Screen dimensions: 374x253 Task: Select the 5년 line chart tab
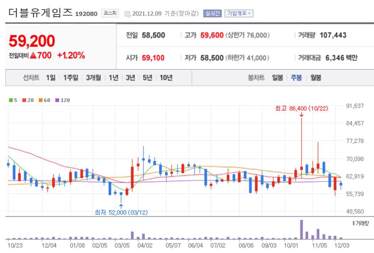(x=147, y=78)
